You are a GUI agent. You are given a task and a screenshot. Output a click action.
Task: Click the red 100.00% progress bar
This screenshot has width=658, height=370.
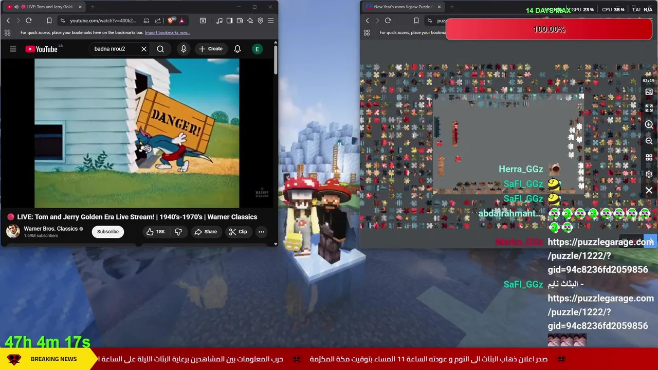coord(549,29)
